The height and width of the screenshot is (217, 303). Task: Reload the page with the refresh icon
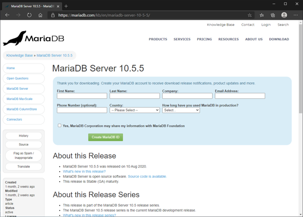coord(29,15)
